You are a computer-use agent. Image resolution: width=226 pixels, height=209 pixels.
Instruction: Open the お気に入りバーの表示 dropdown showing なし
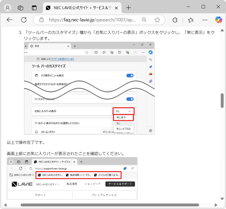coord(123,111)
